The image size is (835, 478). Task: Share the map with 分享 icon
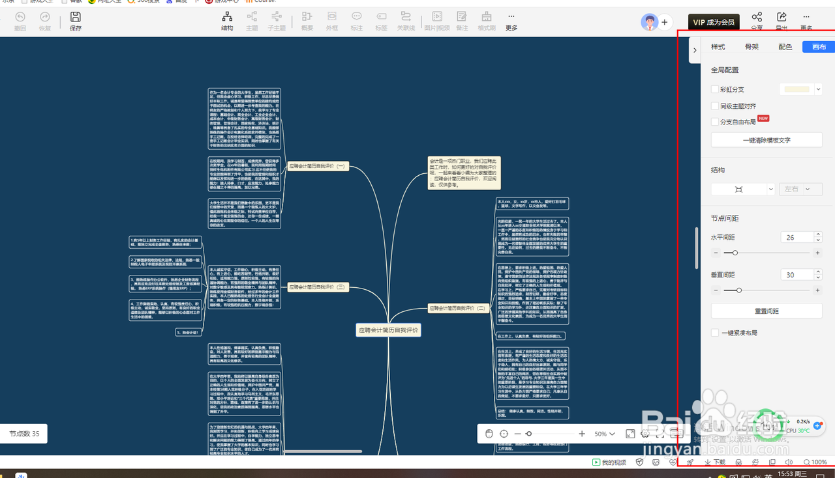[x=757, y=17]
